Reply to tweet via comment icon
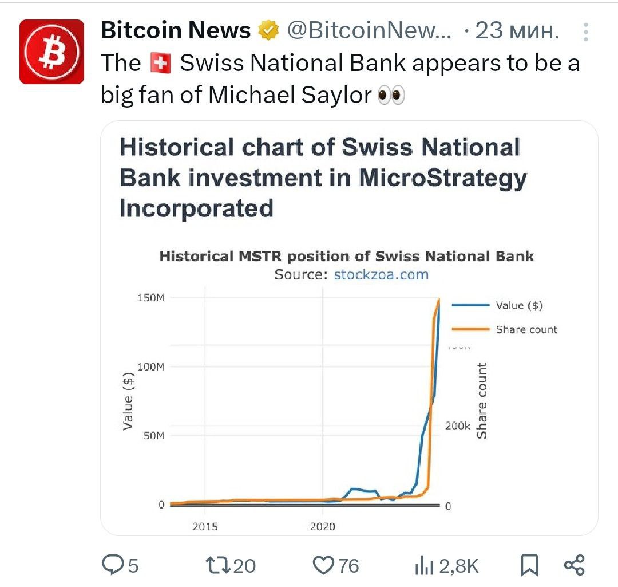This screenshot has width=618, height=587. [x=113, y=565]
